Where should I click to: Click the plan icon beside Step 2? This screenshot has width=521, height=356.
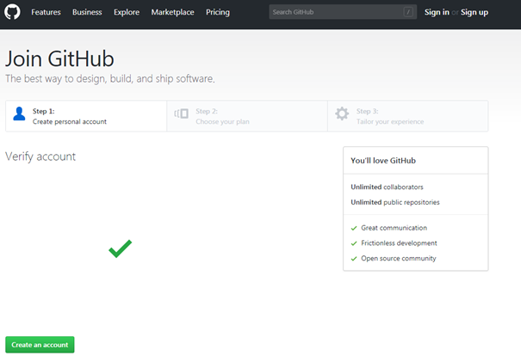pyautogui.click(x=182, y=114)
